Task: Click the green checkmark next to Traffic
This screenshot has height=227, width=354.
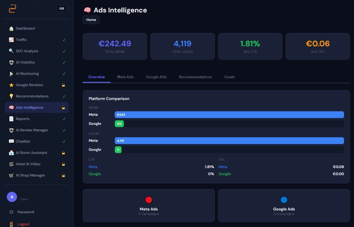Action: click(64, 40)
